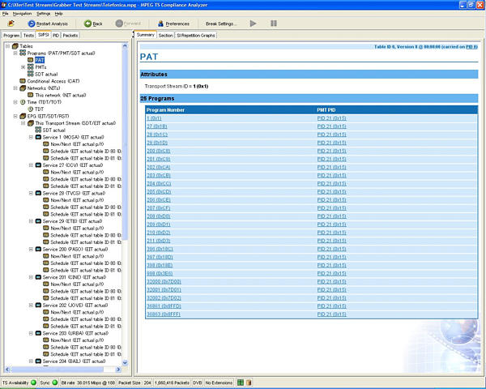486x389 pixels.
Task: Click the green Back arrow icon
Action: [88, 24]
